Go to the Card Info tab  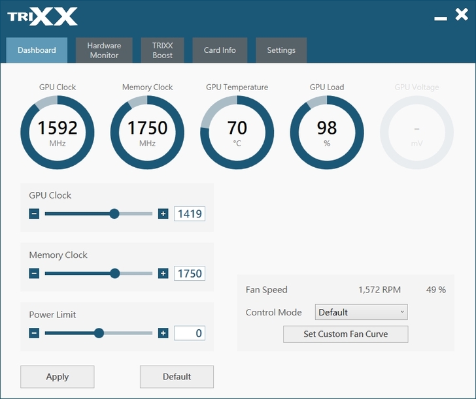coord(220,50)
